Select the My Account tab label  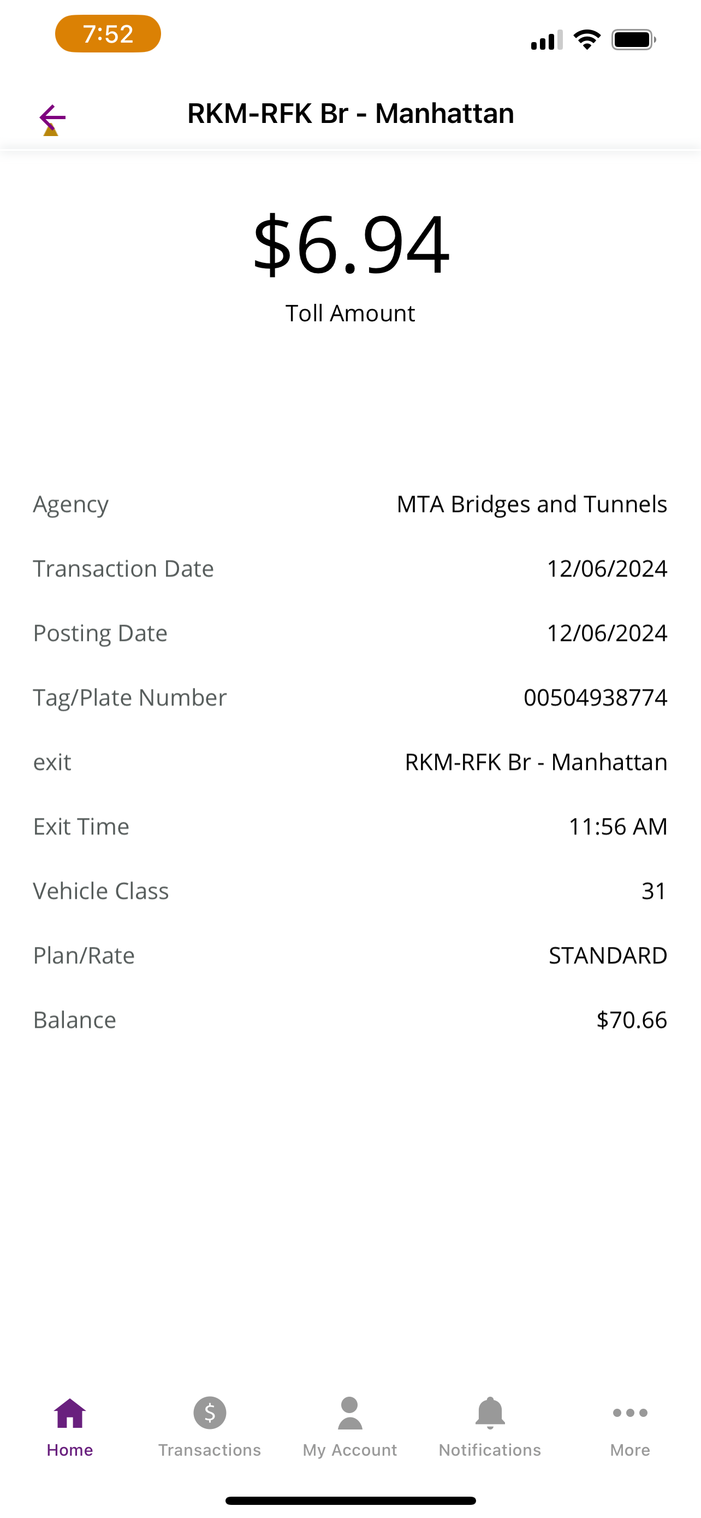pos(349,1450)
